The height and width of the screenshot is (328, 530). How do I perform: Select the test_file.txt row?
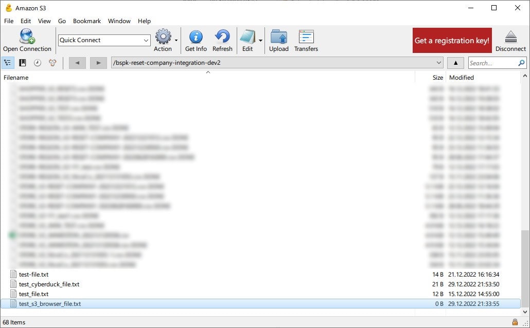coord(260,294)
